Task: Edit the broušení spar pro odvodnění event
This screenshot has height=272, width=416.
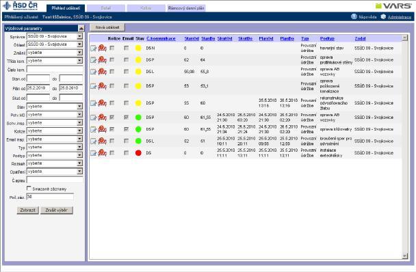Action: pyautogui.click(x=93, y=141)
